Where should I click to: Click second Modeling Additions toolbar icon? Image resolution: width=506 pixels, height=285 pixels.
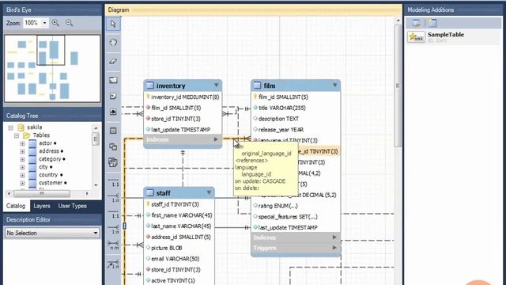432,23
